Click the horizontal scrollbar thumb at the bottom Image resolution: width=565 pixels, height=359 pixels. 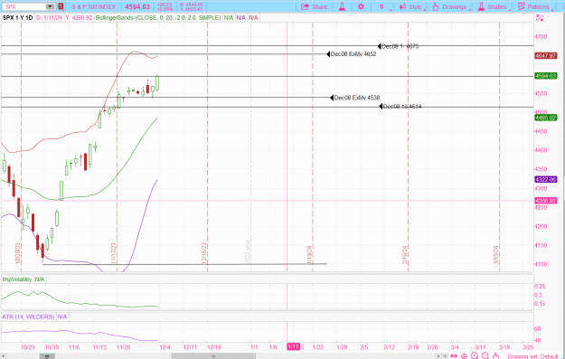coord(213,356)
